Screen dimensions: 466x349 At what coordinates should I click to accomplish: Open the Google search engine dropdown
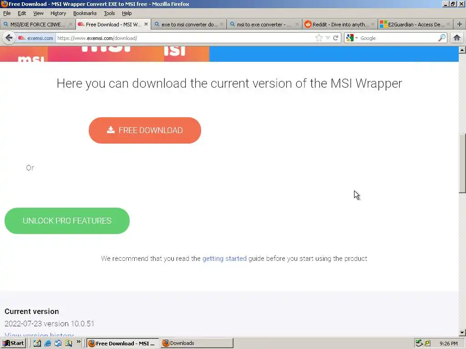click(x=352, y=38)
